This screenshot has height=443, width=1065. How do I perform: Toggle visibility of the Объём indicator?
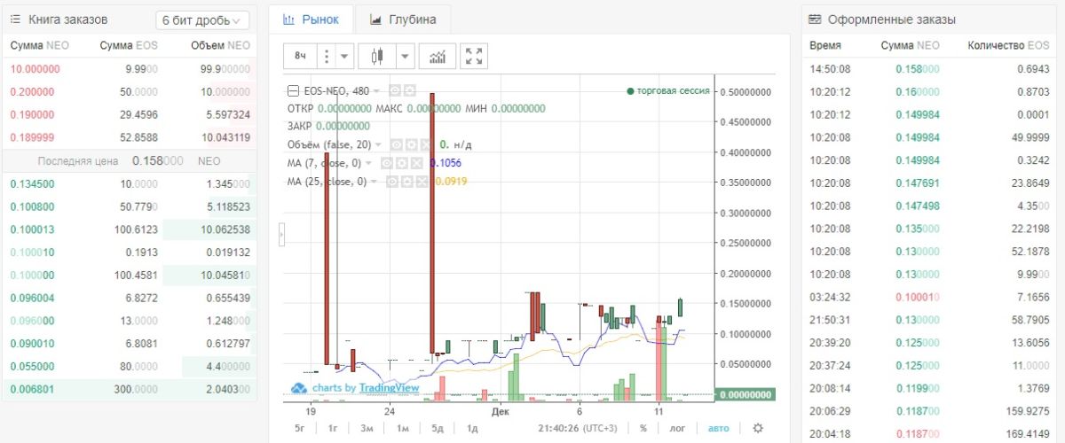(x=397, y=144)
